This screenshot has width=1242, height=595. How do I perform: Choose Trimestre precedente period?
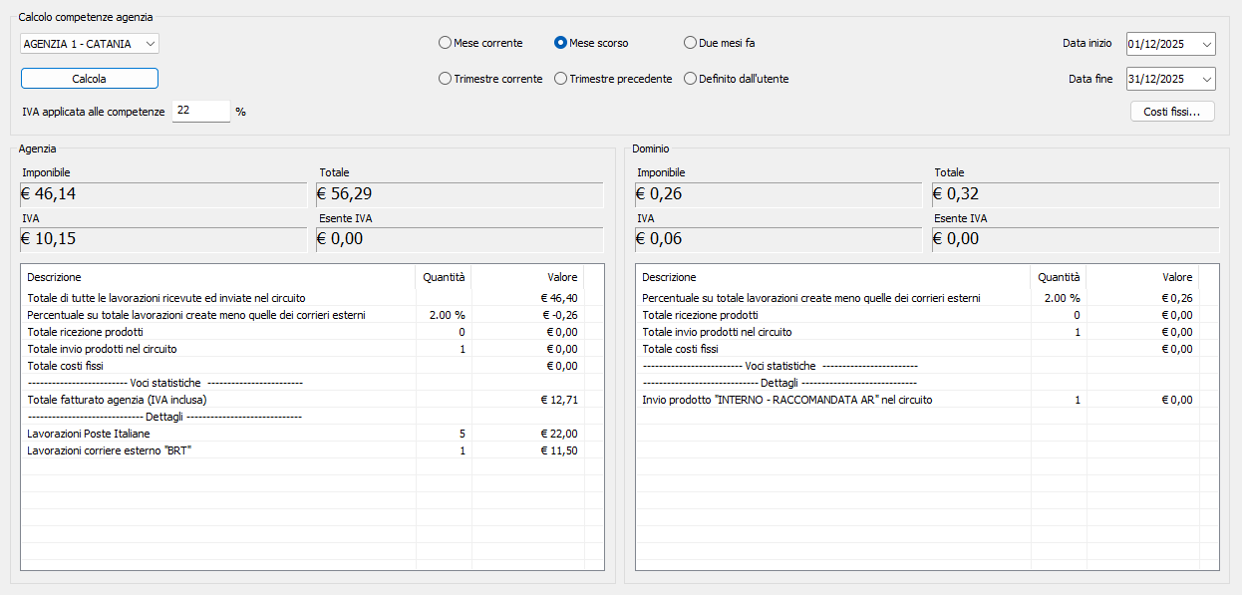point(561,79)
